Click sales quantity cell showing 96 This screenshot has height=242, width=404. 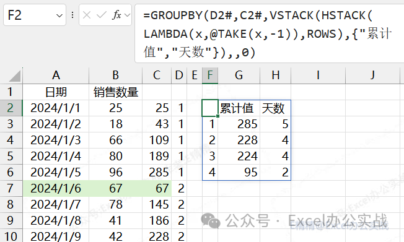pos(115,173)
